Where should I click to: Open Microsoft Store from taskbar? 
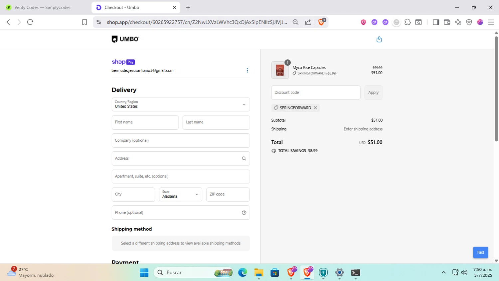[275, 273]
